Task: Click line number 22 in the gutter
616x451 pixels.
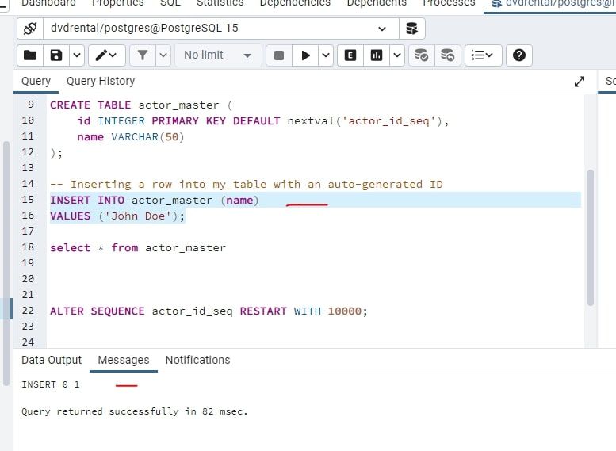Action: coord(28,311)
